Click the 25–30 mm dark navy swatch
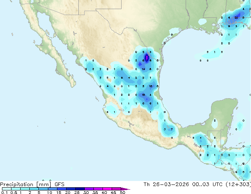The width and height of the screenshot is (251, 194). pos(80,189)
